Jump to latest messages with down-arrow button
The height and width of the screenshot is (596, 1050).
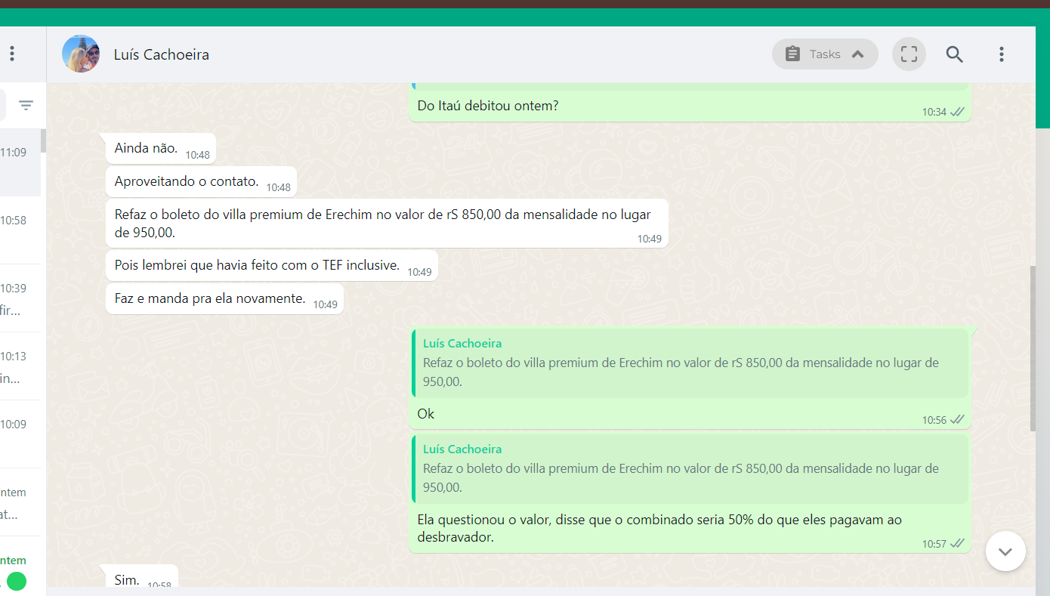[x=1005, y=551]
